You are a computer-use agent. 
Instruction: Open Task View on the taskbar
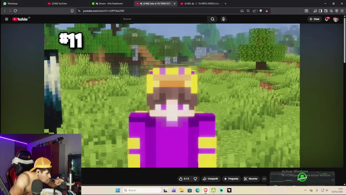point(165,190)
